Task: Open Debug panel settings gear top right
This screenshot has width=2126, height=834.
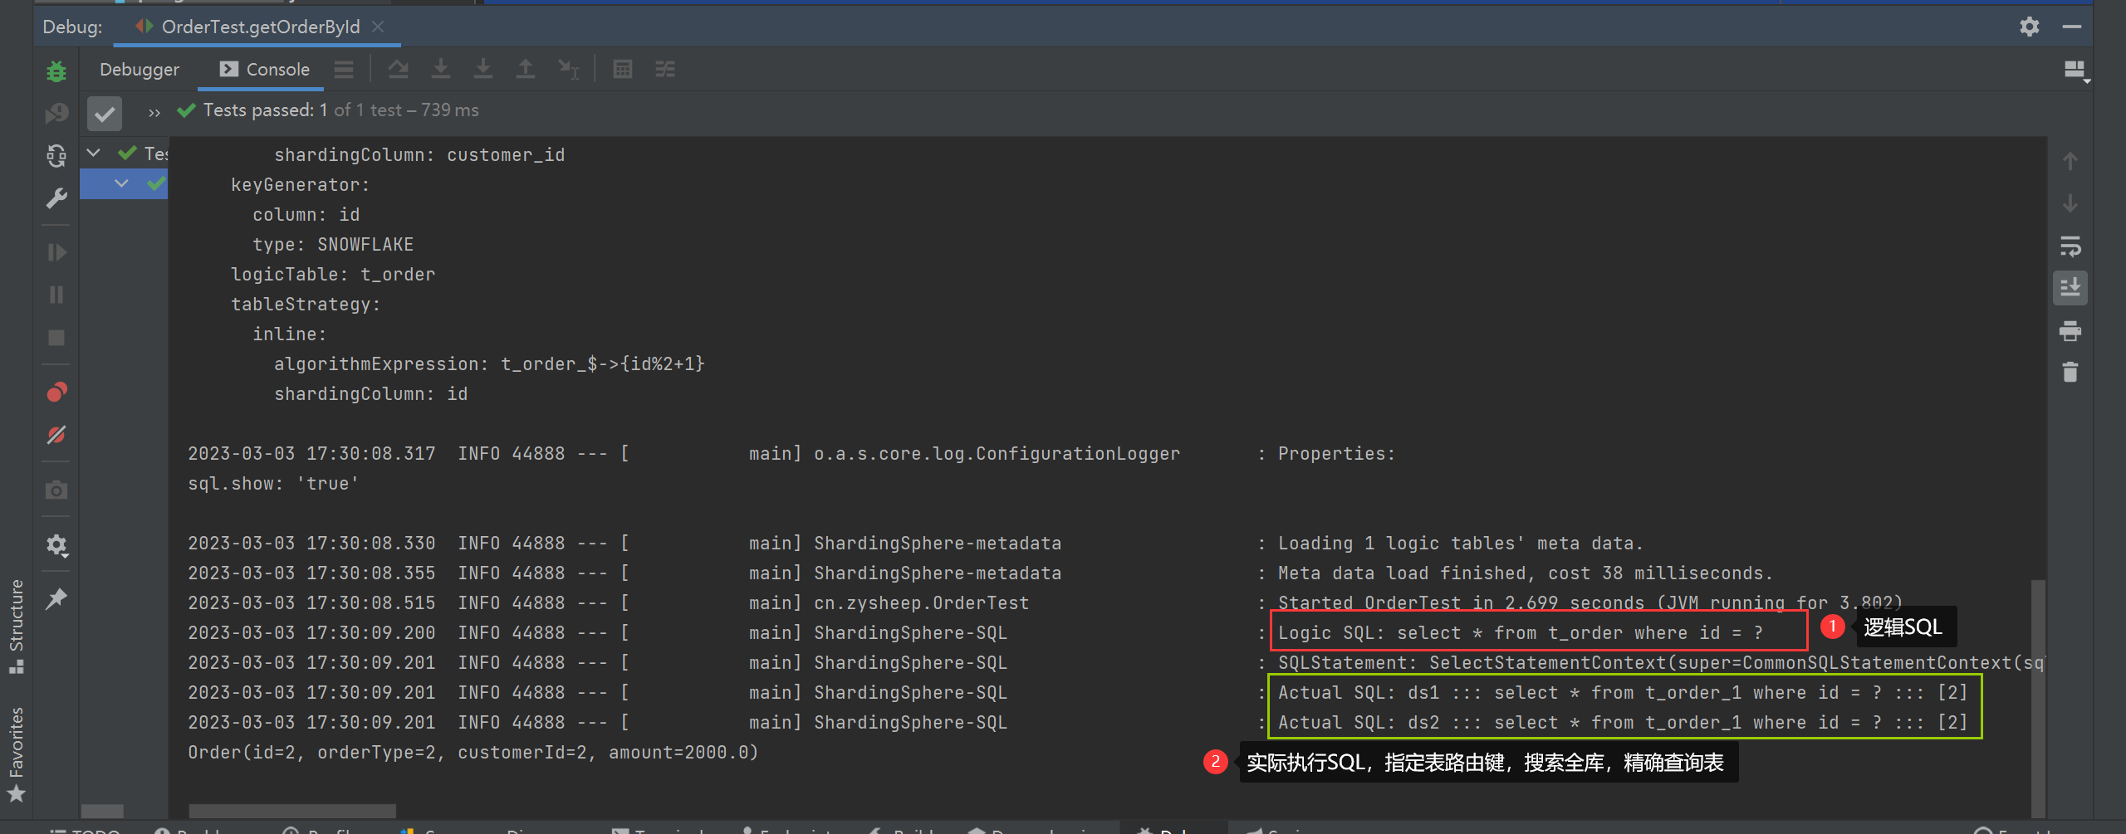Action: pos(2030,27)
